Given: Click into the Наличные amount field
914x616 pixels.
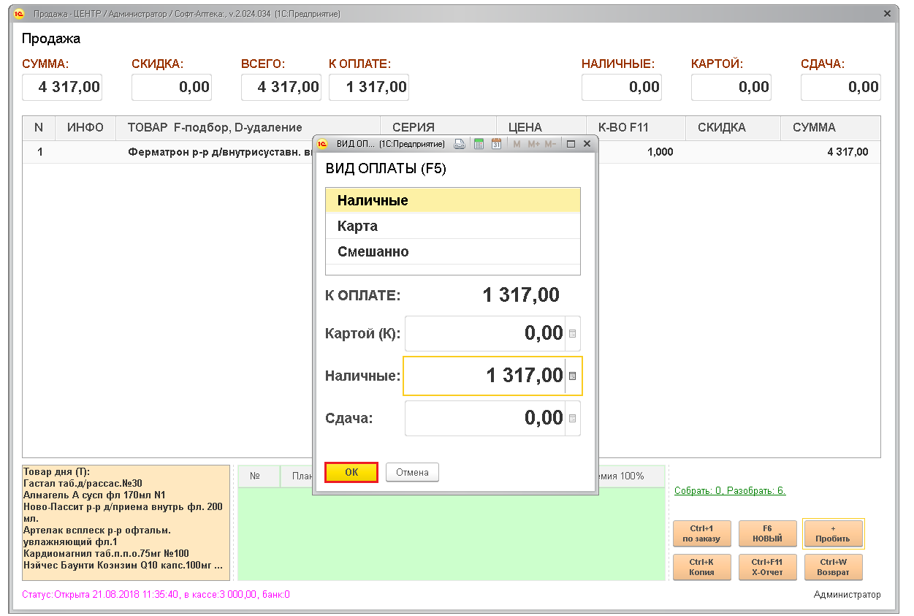Looking at the screenshot, I should coord(484,376).
